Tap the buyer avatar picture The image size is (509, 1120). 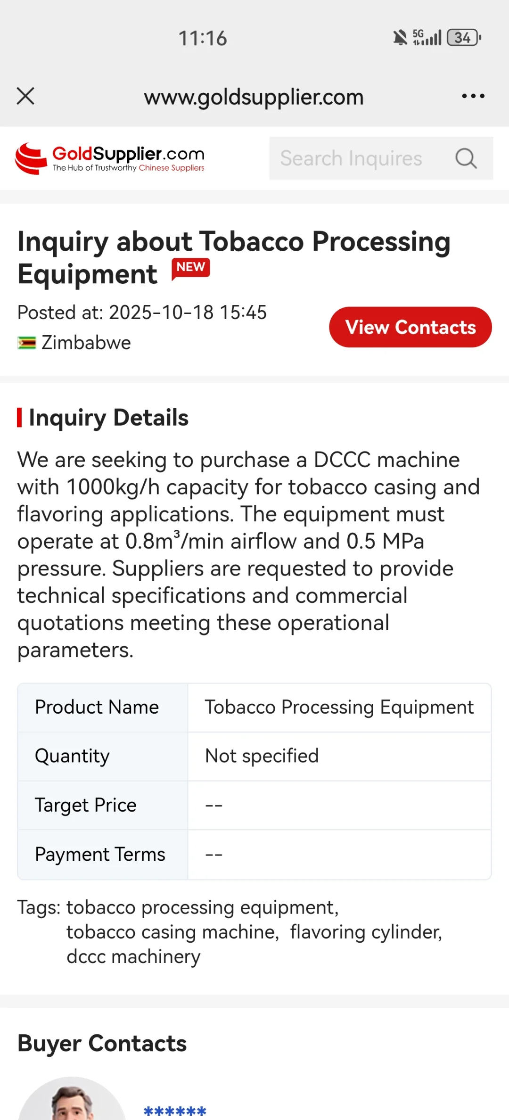click(x=72, y=1101)
